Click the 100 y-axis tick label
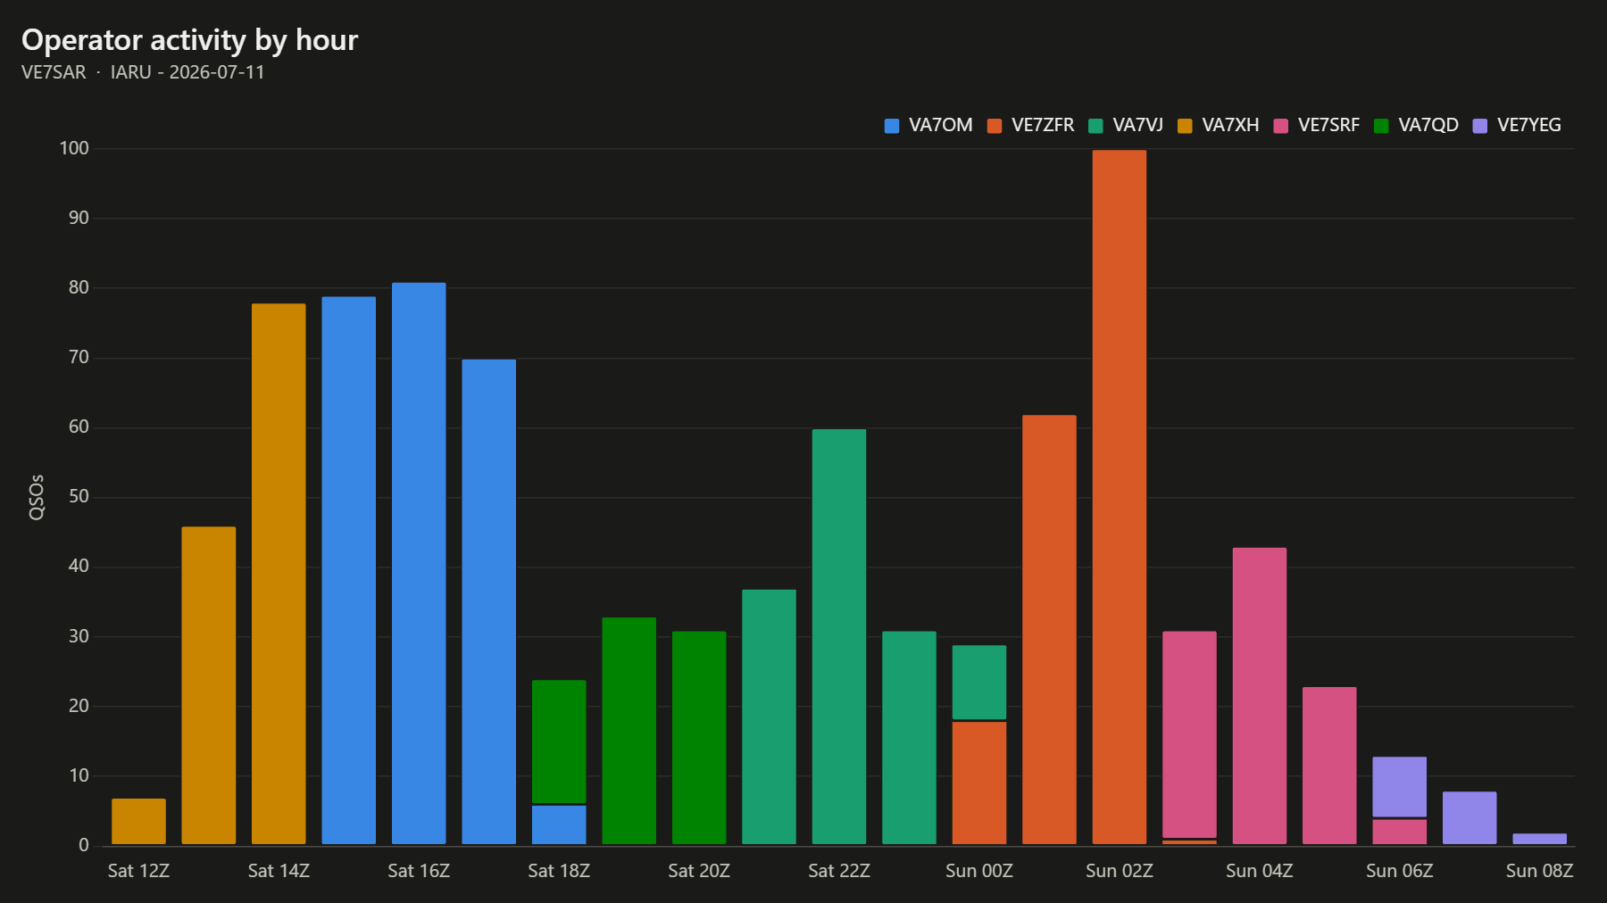 coord(74,148)
